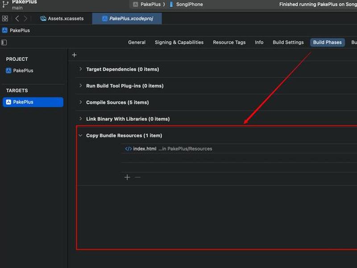Expand Target Dependencies section
This screenshot has height=268, width=357.
[80, 69]
